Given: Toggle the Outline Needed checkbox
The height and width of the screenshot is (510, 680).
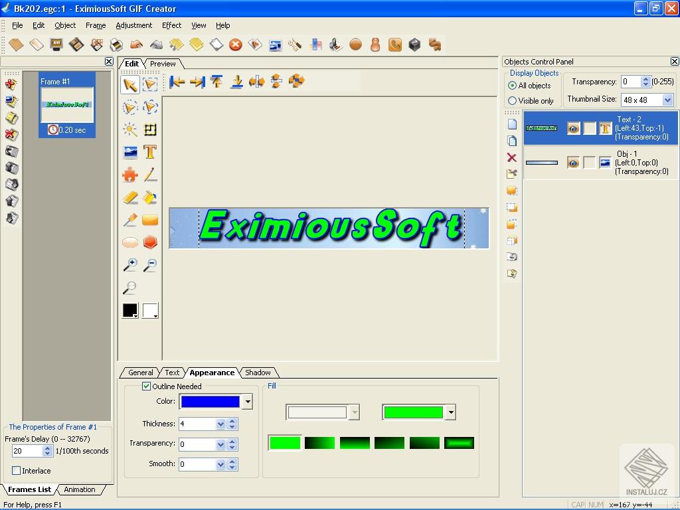Looking at the screenshot, I should [x=146, y=386].
